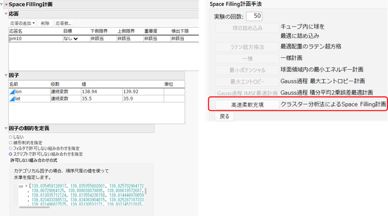
Task: Click the script editor vertical scrollbar
Action: pos(146,191)
